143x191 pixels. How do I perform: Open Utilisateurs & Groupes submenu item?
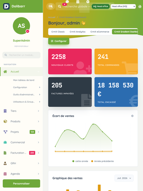pyautogui.click(x=24, y=102)
